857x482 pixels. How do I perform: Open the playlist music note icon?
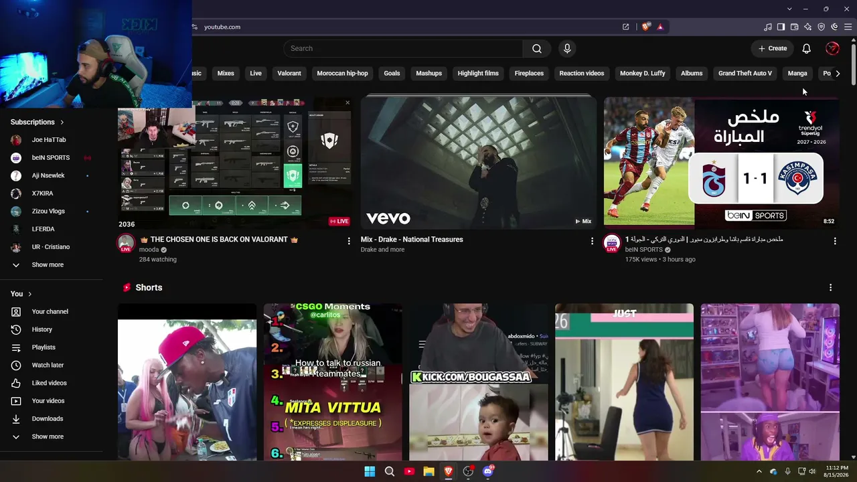pos(767,27)
